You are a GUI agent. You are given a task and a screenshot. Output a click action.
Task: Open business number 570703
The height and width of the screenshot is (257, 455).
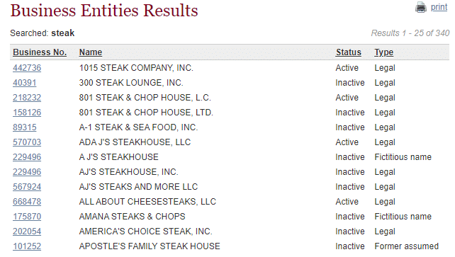[27, 142]
